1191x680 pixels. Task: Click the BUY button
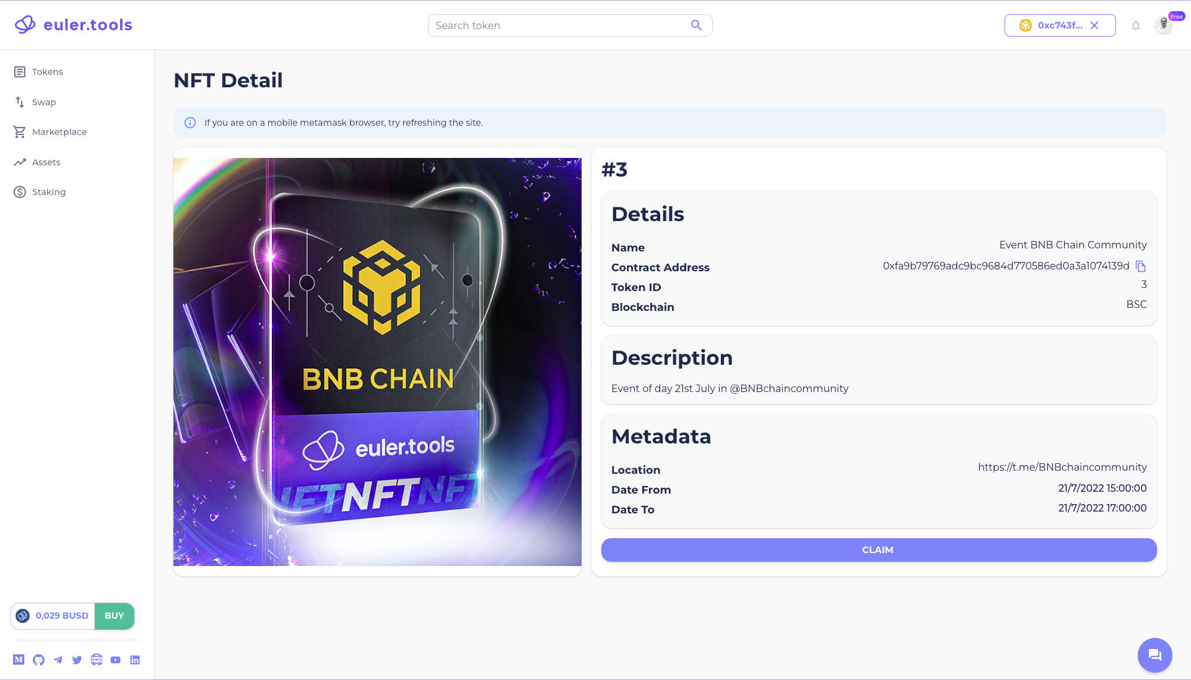click(x=115, y=616)
